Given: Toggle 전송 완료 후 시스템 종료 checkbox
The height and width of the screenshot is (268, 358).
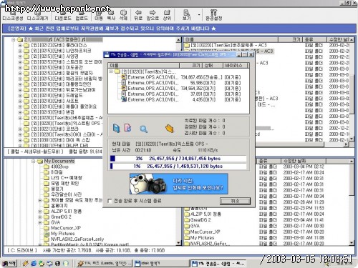Looking at the screenshot, I should (110, 201).
